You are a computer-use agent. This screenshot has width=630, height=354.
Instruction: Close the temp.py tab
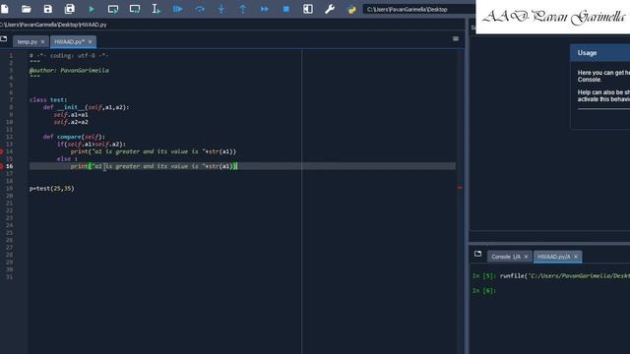coord(42,41)
